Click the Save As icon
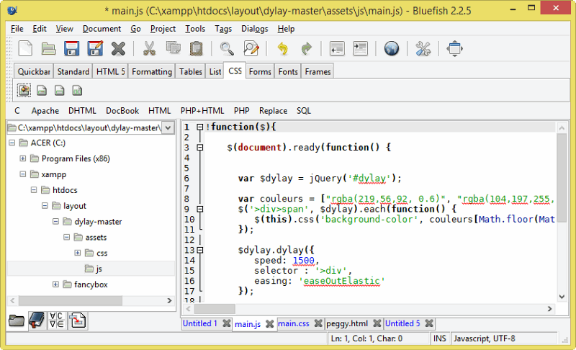 tap(95, 48)
